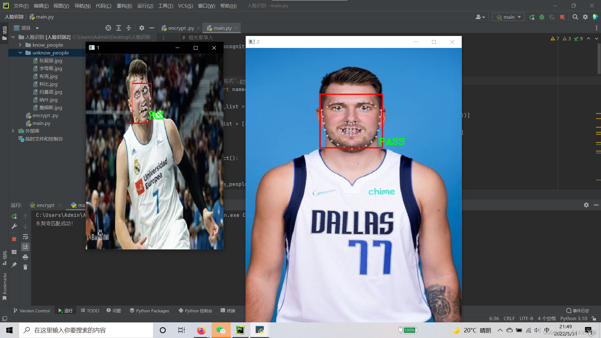Open the VCS(S) menu
601x338 pixels.
(x=185, y=6)
